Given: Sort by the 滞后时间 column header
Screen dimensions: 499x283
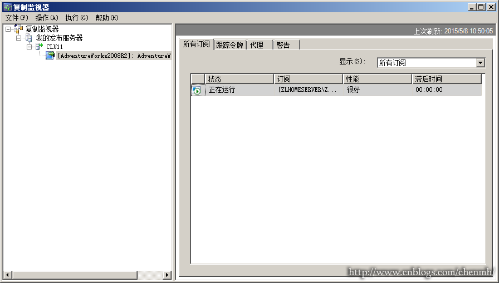Looking at the screenshot, I should point(447,79).
